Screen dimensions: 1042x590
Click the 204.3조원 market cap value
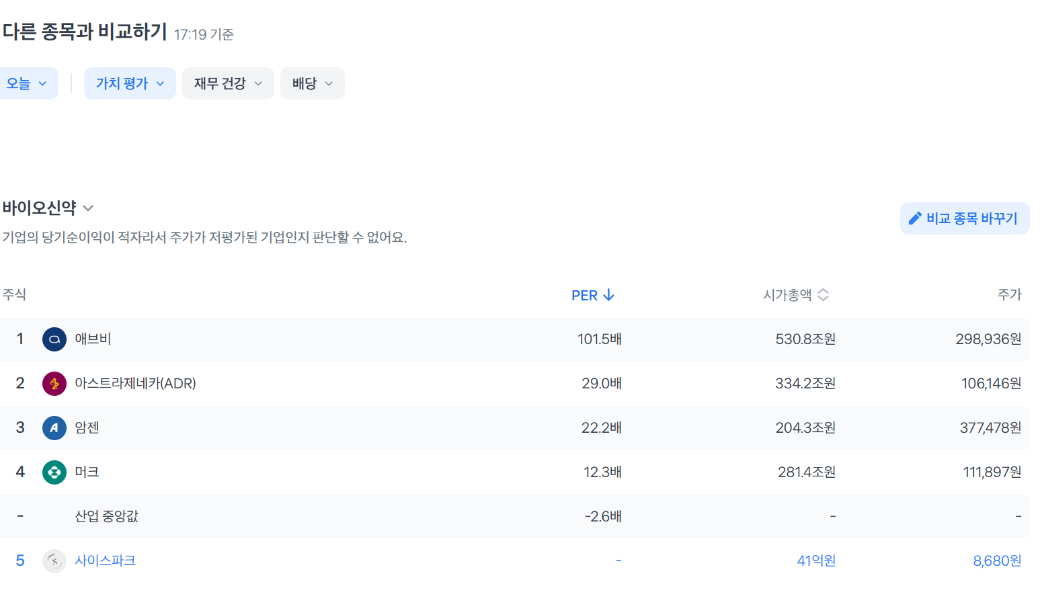click(805, 427)
